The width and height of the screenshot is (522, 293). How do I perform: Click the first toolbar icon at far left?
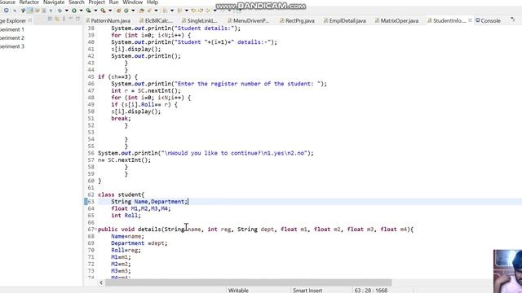tap(6, 11)
